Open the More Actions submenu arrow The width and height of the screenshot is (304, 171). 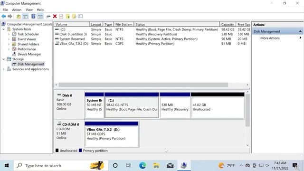tap(300, 38)
